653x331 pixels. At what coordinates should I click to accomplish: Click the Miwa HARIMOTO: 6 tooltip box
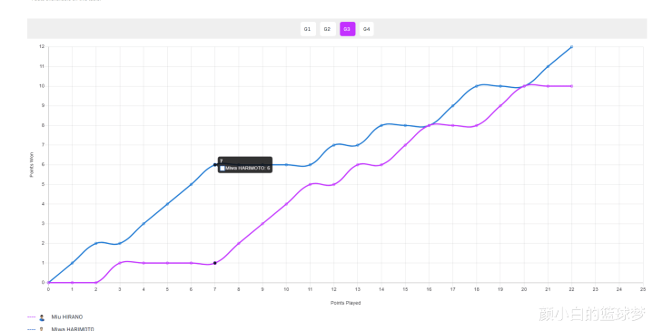click(245, 165)
